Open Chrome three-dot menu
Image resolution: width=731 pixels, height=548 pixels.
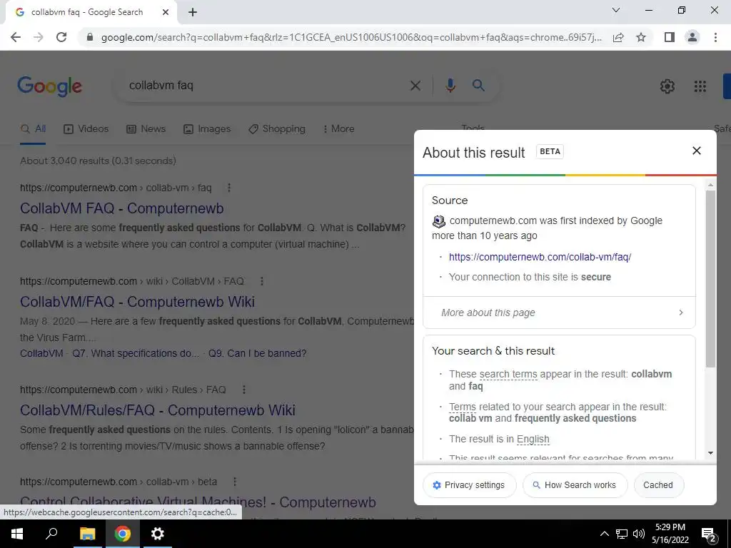[x=715, y=37]
